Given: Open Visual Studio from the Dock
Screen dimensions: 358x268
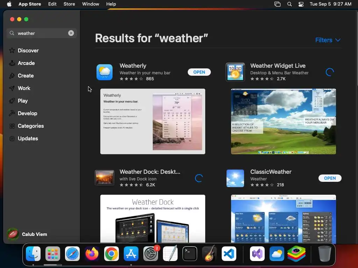Looking at the screenshot, I should [x=257, y=254].
